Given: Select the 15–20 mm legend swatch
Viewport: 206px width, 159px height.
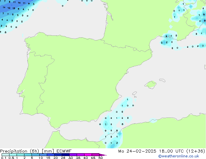Looking at the screenshot, I should point(50,155).
